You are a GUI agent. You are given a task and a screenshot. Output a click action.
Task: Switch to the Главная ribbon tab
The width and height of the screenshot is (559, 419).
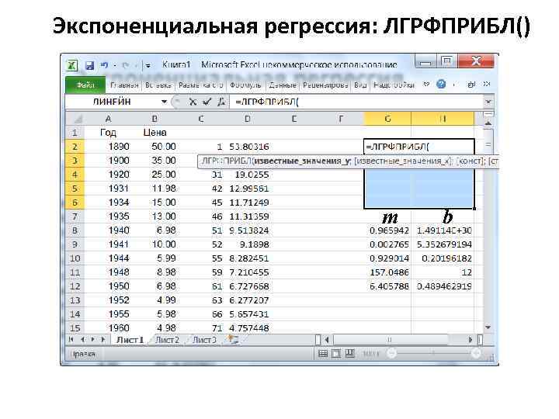point(124,85)
